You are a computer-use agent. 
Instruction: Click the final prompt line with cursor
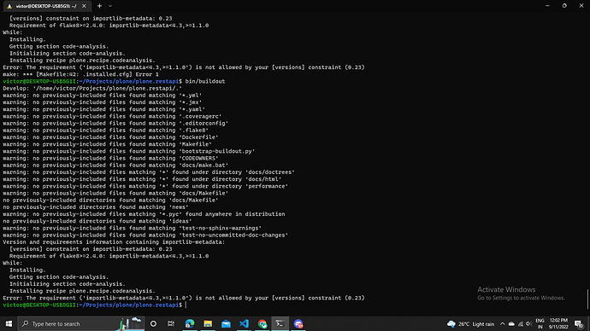click(x=94, y=305)
